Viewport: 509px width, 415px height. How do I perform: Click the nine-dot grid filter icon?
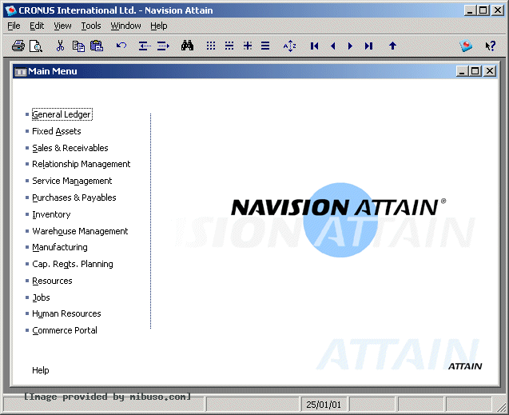tap(211, 46)
